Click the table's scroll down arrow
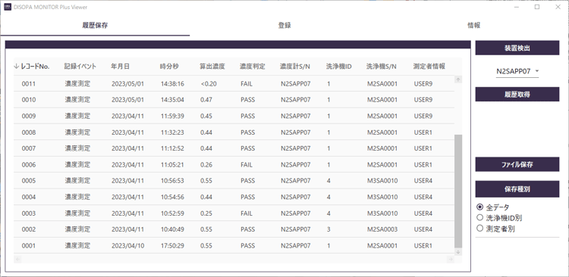 [458, 251]
